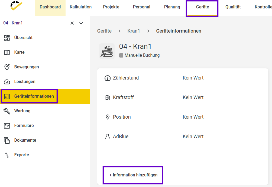
Task: Click the Zählerstand label
Action: [126, 78]
